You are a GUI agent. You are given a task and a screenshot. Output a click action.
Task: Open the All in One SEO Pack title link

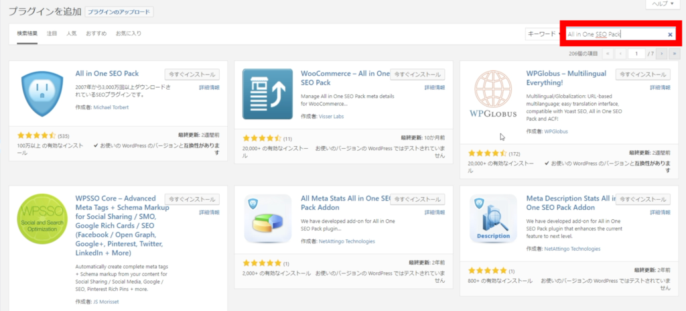pos(107,74)
